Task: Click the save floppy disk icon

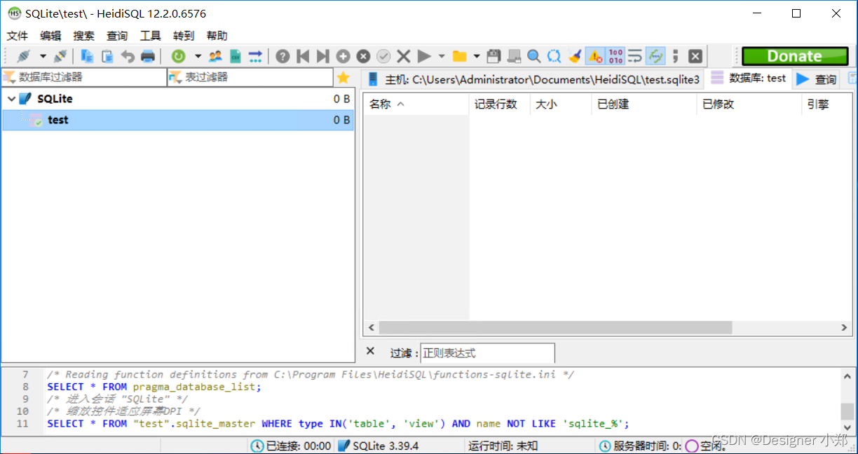Action: point(494,56)
